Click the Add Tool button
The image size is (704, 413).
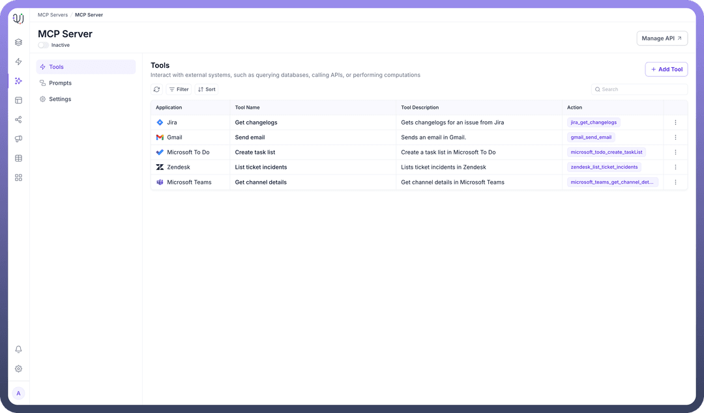(x=666, y=69)
